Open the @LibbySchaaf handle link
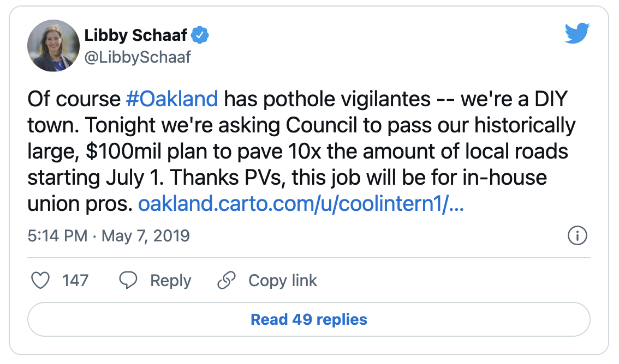 (138, 57)
